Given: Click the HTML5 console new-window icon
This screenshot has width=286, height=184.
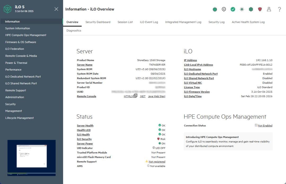Looking at the screenshot, I should 135,96.
